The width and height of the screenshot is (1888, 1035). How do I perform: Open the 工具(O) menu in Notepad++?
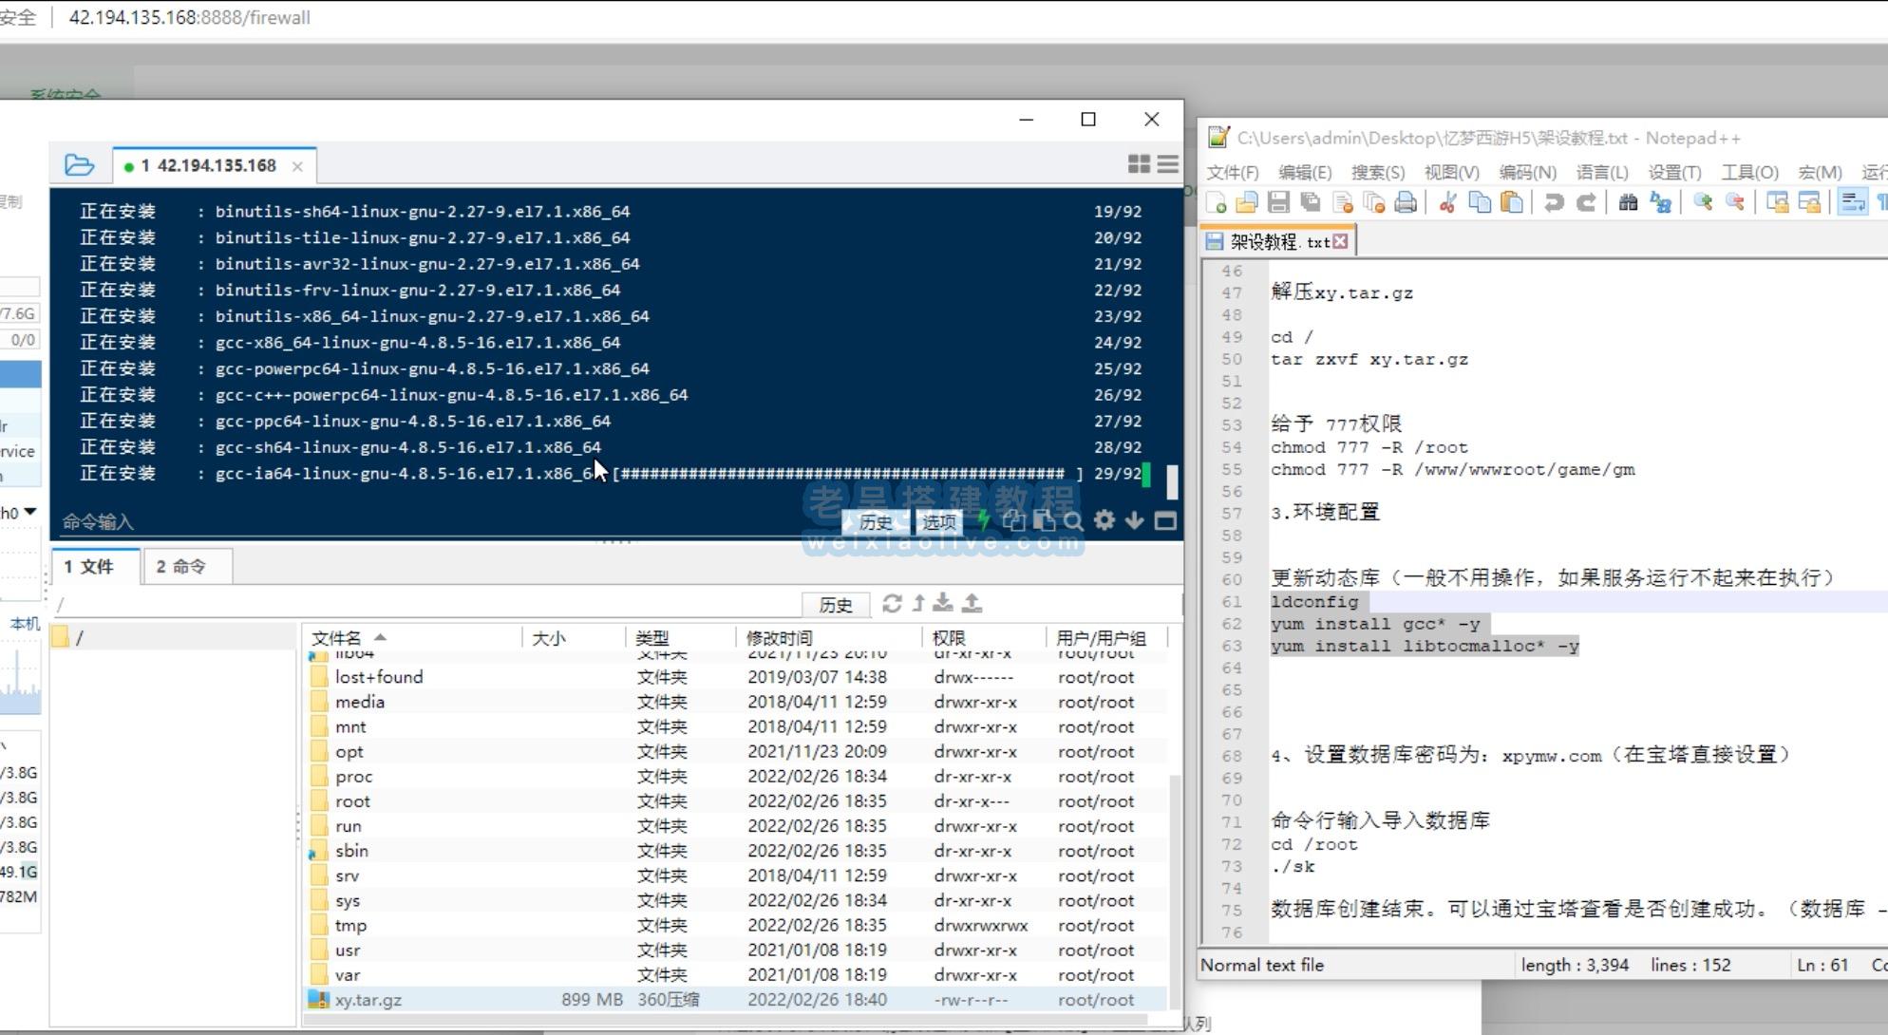coord(1749,172)
